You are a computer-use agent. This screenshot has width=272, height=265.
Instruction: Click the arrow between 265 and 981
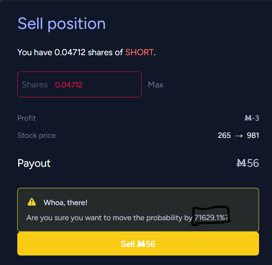click(x=239, y=135)
